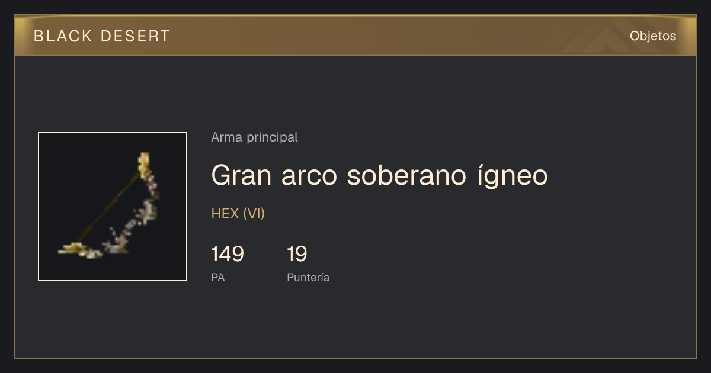Click the great bow item icon
The height and width of the screenshot is (373, 711).
113,207
